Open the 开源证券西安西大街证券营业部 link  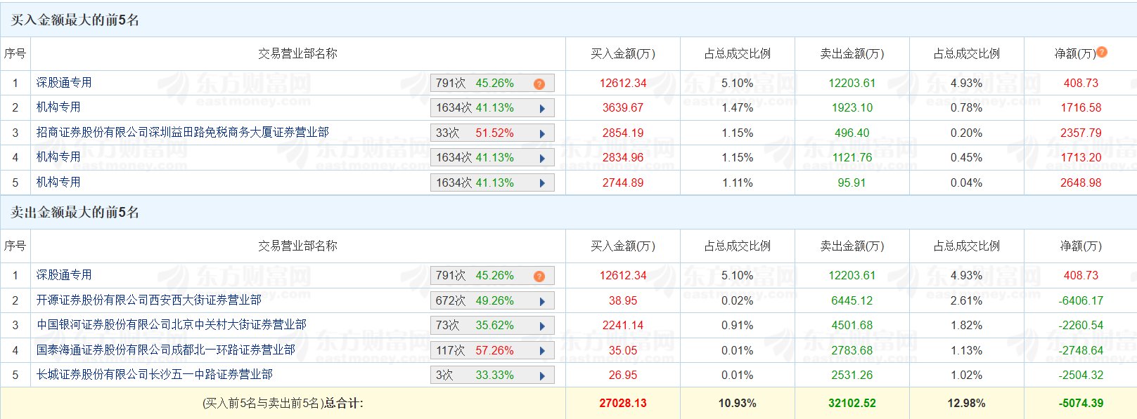148,300
